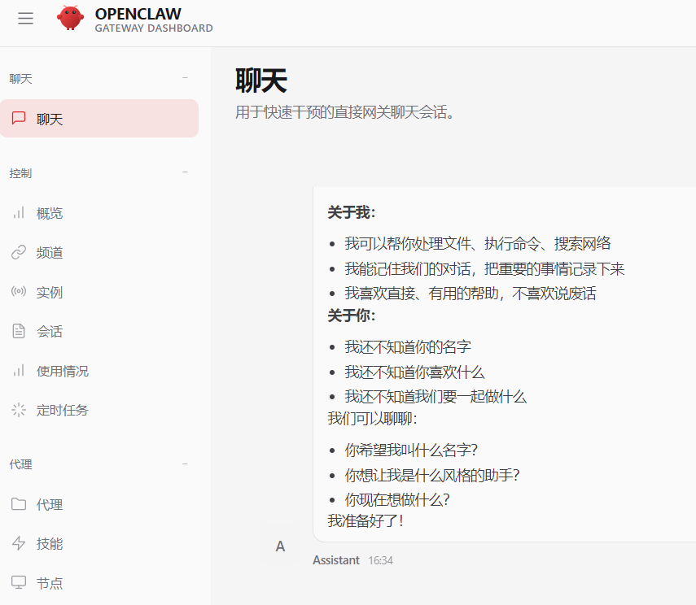The height and width of the screenshot is (605, 696).
Task: Open the 节点 page from sidebar
Action: pyautogui.click(x=49, y=583)
